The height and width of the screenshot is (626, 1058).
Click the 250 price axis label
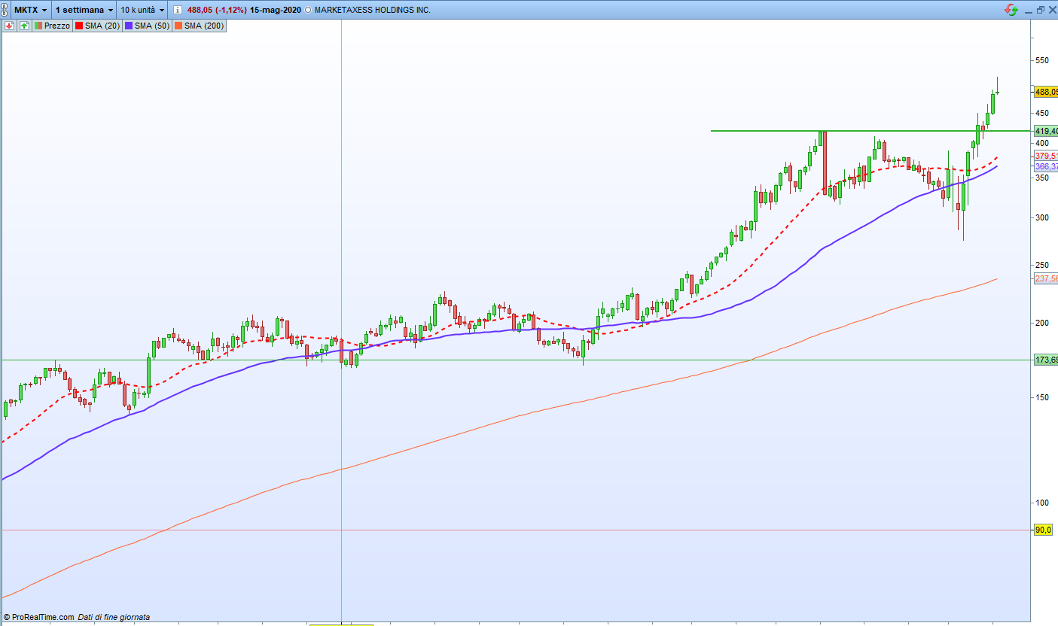pyautogui.click(x=1042, y=265)
